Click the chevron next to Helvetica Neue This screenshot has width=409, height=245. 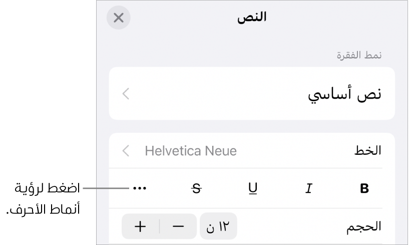click(126, 151)
